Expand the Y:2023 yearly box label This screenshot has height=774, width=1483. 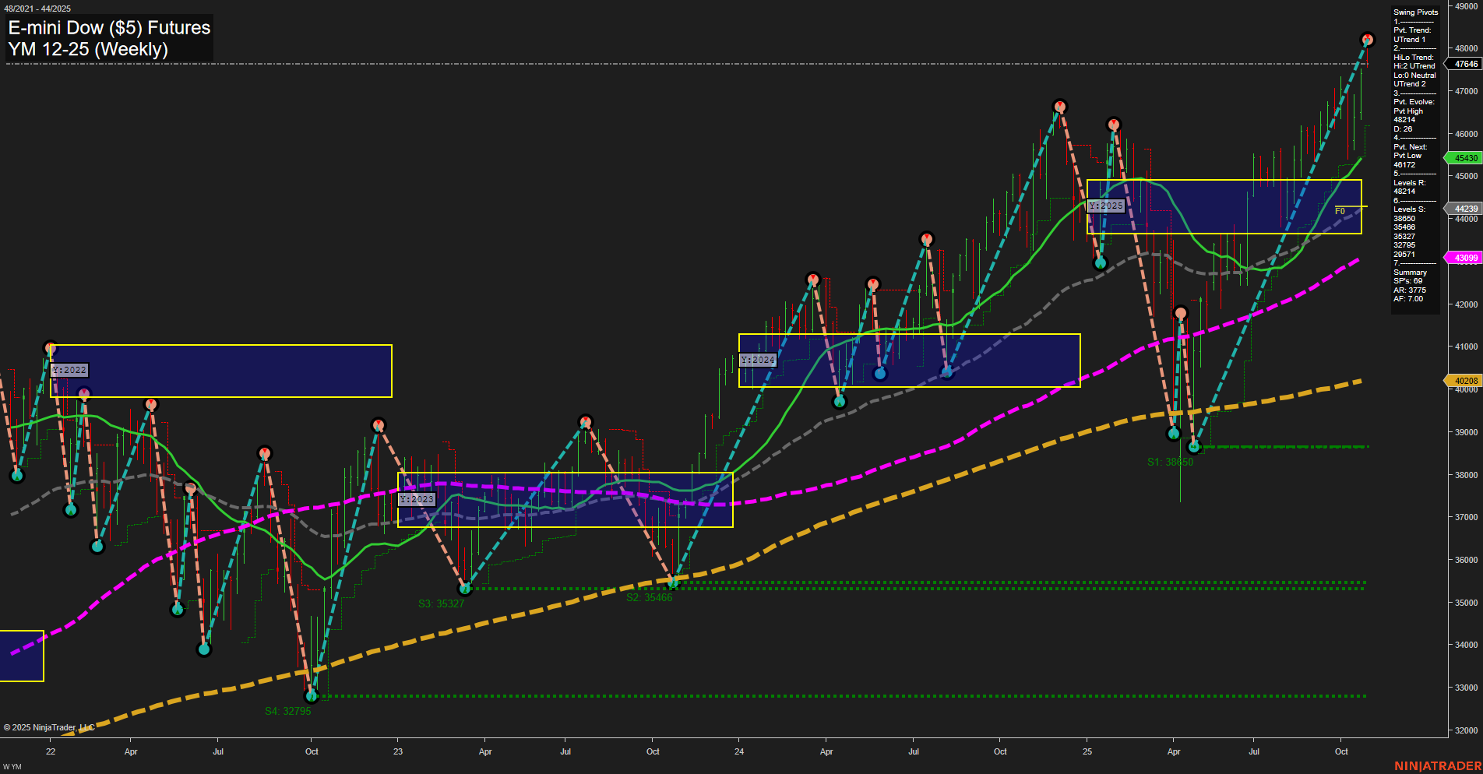point(415,500)
